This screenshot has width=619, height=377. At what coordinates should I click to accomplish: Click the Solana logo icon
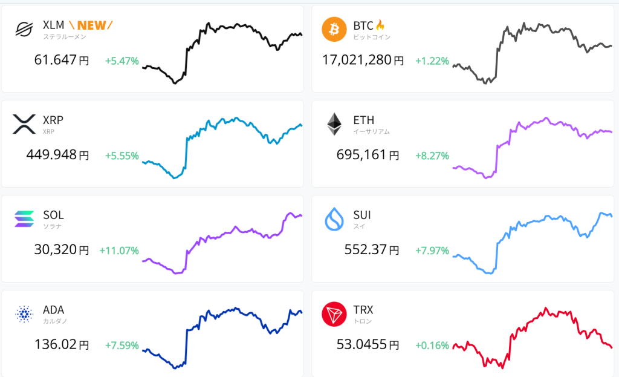click(x=24, y=218)
